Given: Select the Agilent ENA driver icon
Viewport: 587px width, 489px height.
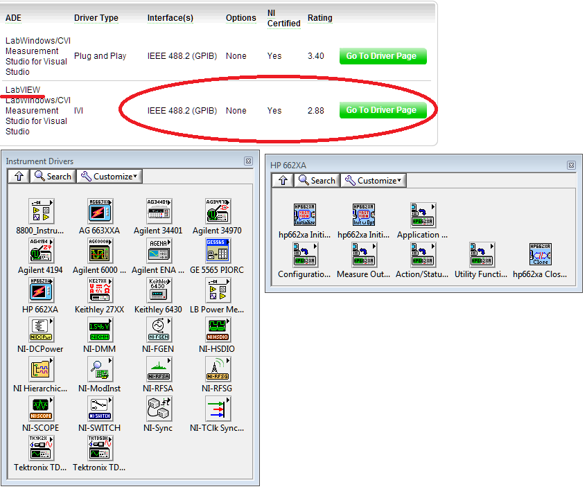Looking at the screenshot, I should (158, 251).
